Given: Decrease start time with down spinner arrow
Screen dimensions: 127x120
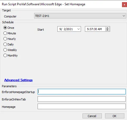Looking at the screenshot, I should click(x=107, y=30).
